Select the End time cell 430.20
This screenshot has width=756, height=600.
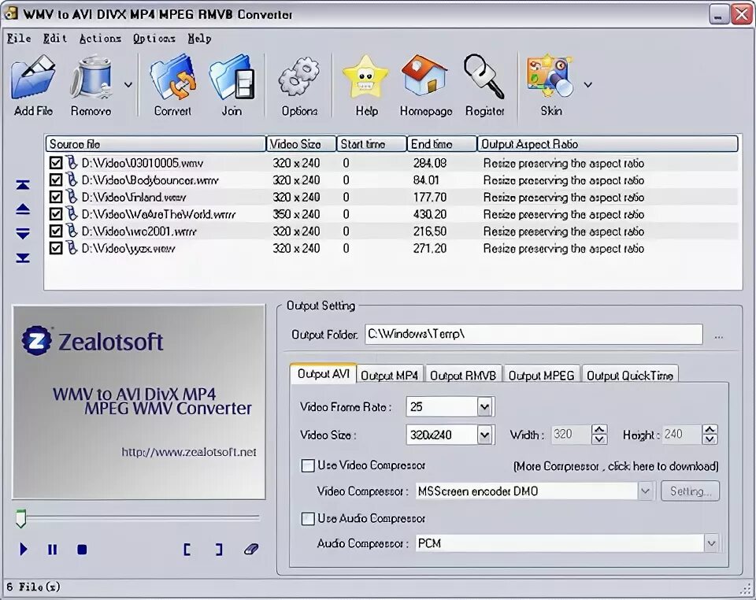(430, 214)
